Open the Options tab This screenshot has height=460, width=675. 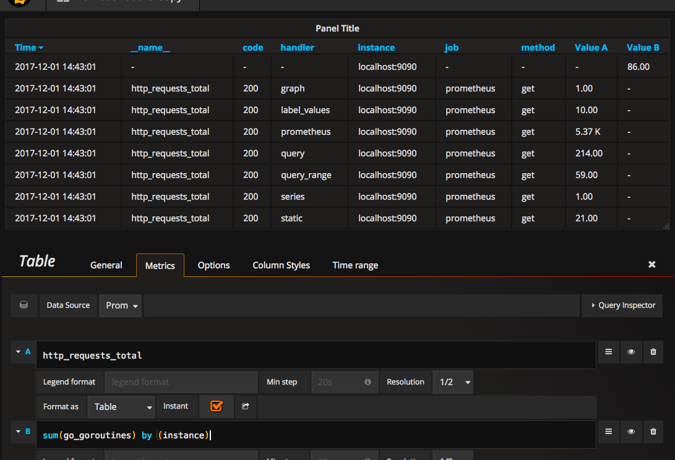213,265
